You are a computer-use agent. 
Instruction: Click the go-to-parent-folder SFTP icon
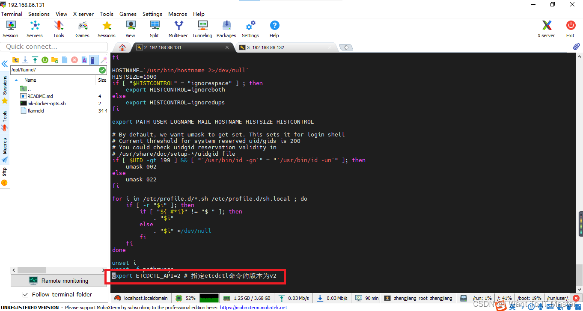[16, 60]
